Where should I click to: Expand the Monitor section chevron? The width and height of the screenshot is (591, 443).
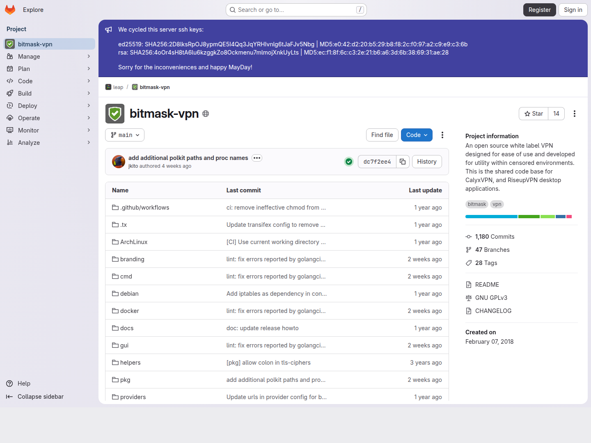[x=89, y=130]
